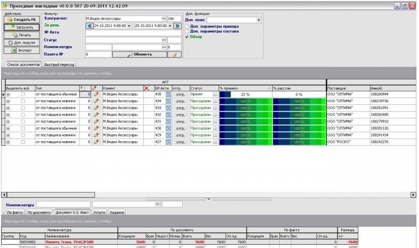Click the next date range arrow icon

tap(177, 25)
